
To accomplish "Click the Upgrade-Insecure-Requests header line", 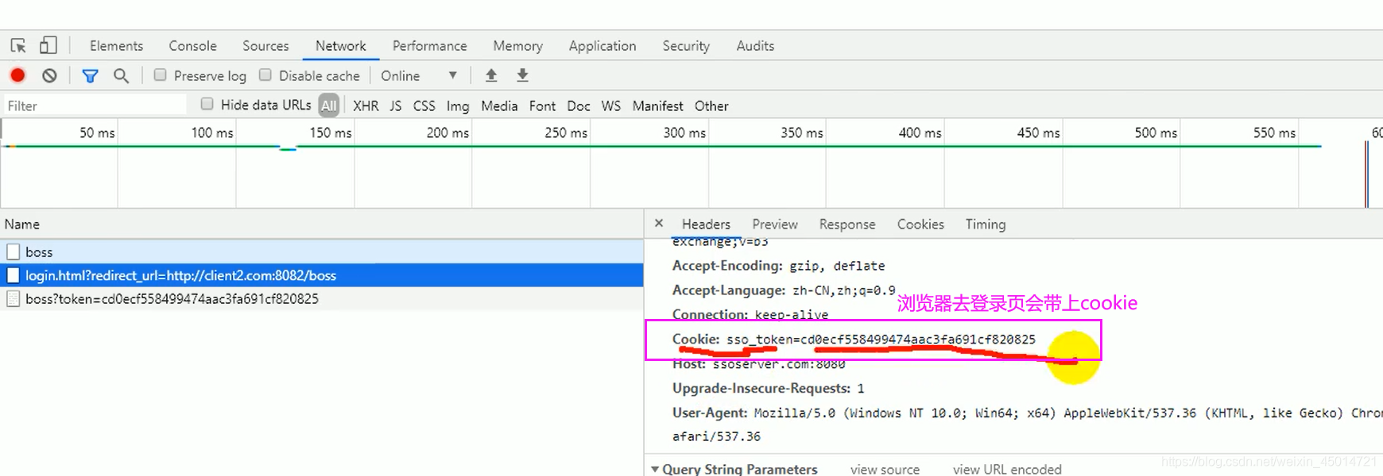I will coord(768,388).
